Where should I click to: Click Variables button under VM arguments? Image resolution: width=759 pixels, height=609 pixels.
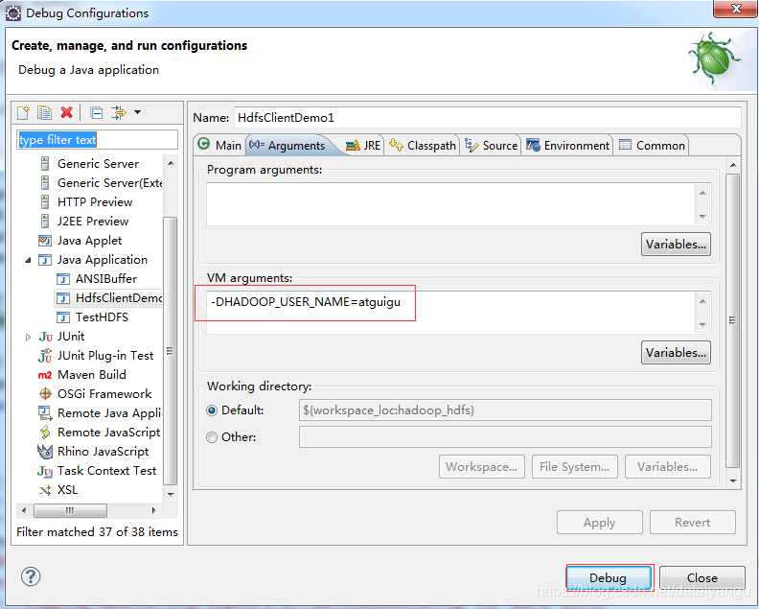(676, 353)
